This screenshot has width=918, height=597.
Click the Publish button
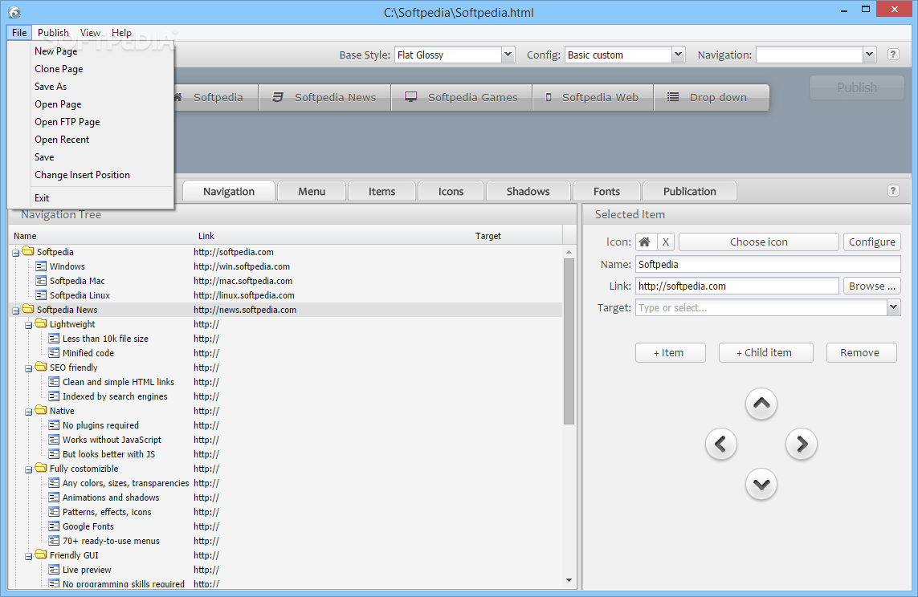[856, 87]
